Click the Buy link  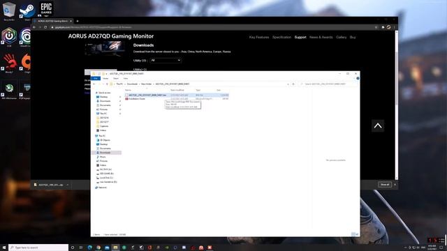coord(353,37)
